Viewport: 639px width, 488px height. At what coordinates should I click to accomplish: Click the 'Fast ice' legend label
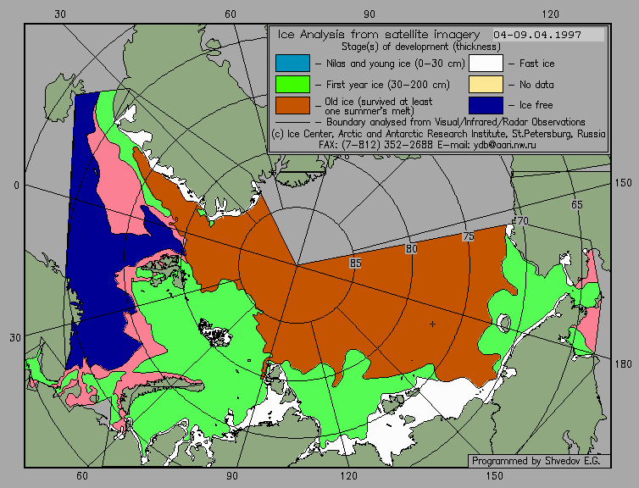pyautogui.click(x=536, y=64)
